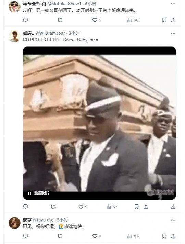The width and height of the screenshot is (185, 244).
Task: Bookmark Wiilliamsoar's tweet
Action: (x=136, y=207)
